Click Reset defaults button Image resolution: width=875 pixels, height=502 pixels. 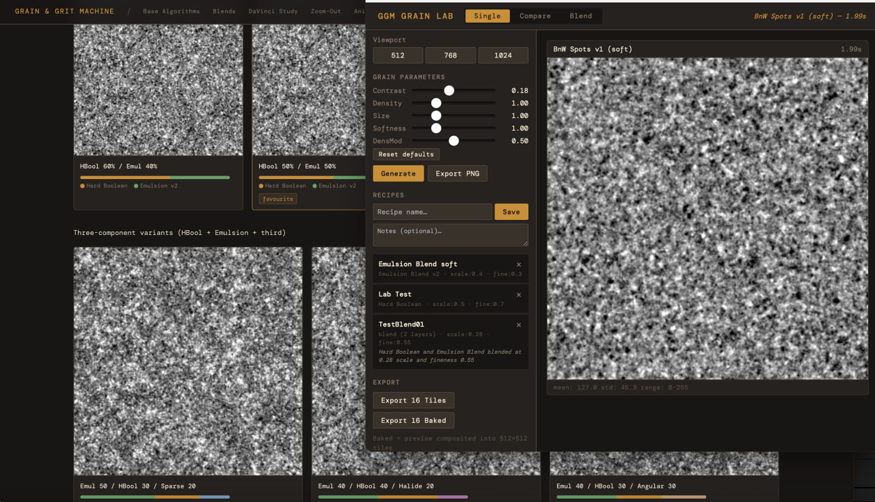click(406, 154)
